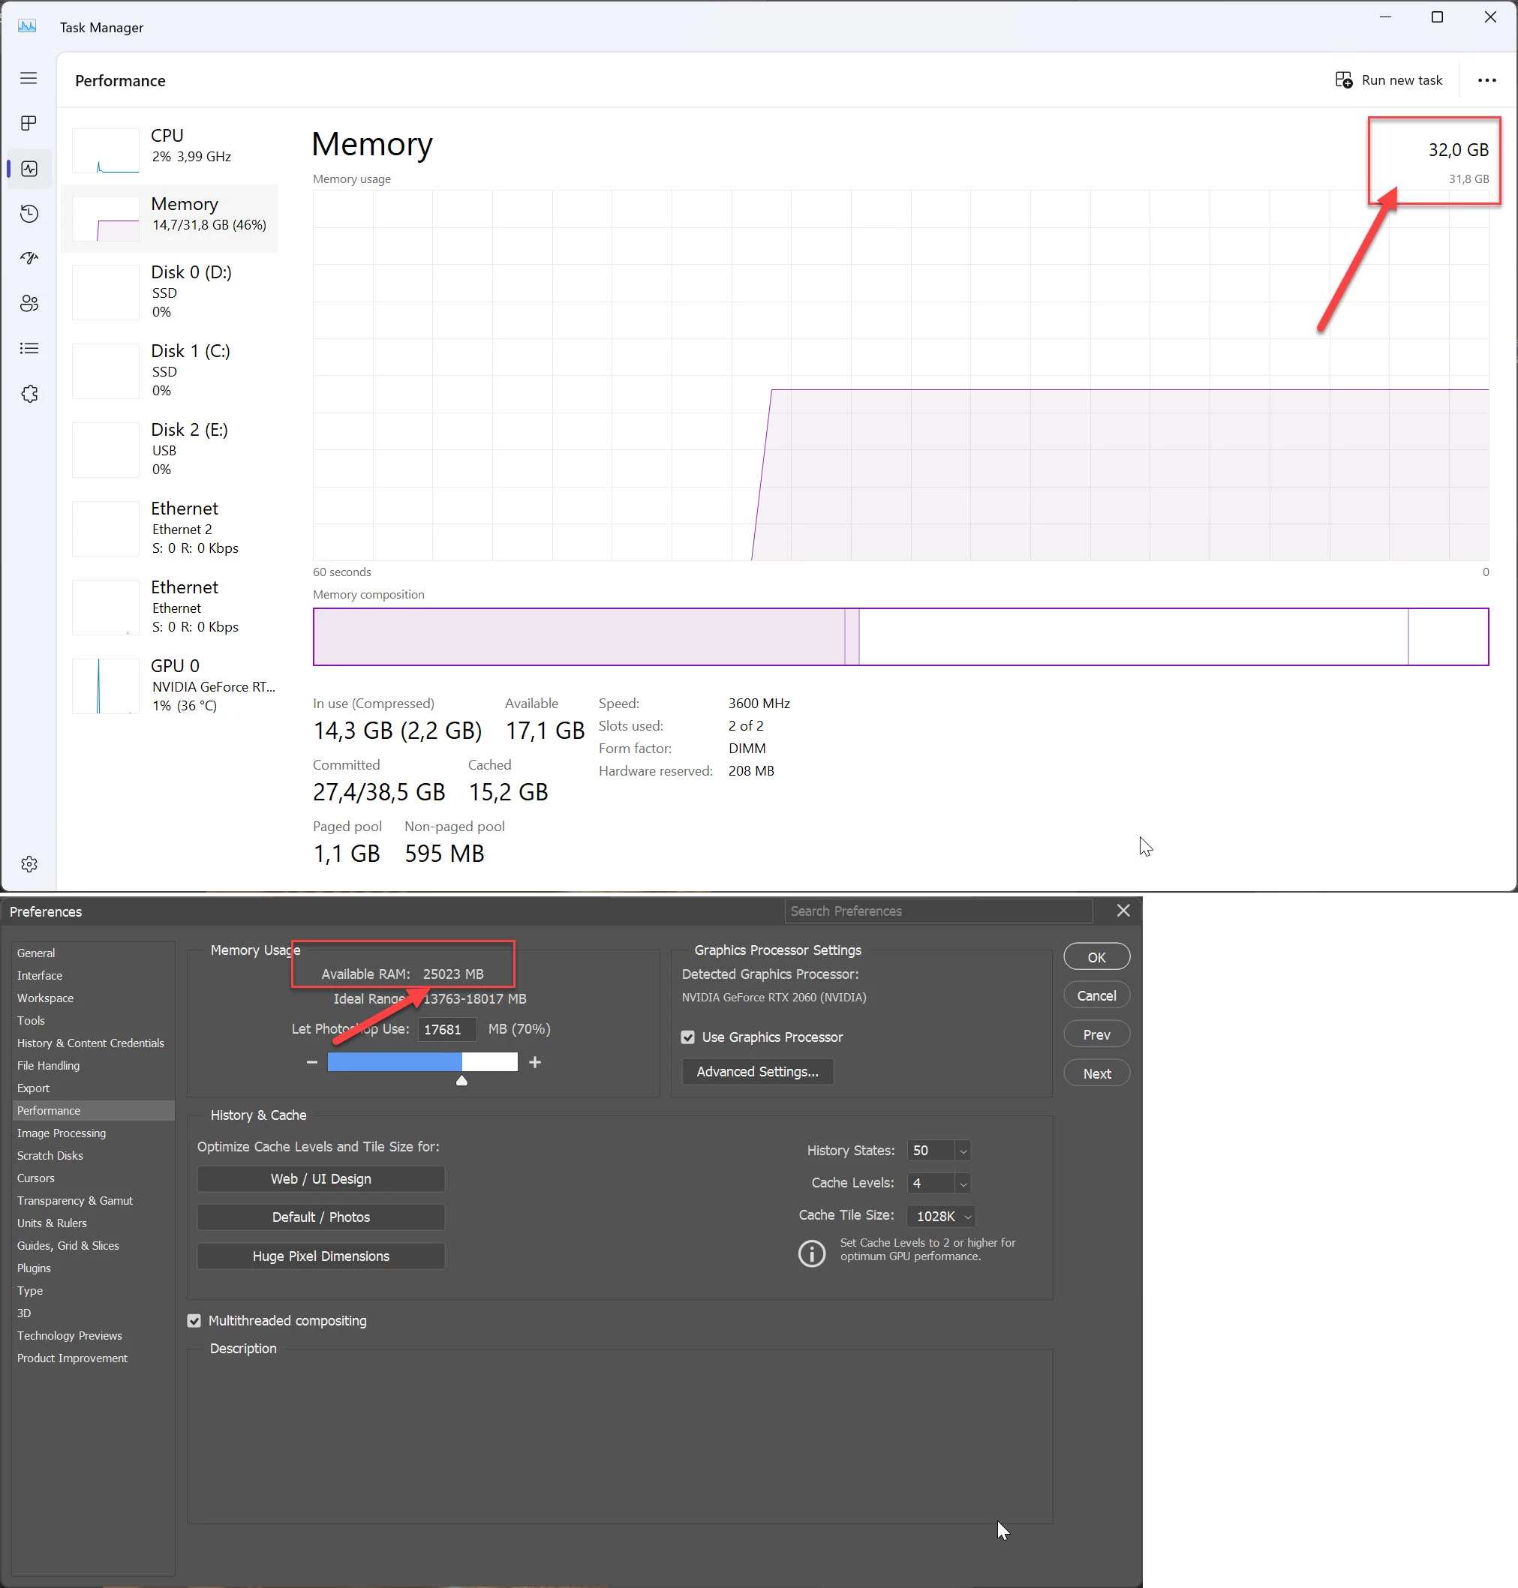Click the memory usage slider bar

click(422, 1062)
